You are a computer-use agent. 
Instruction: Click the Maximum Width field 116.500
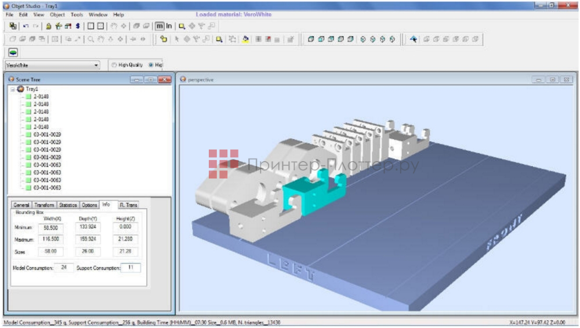coord(50,239)
